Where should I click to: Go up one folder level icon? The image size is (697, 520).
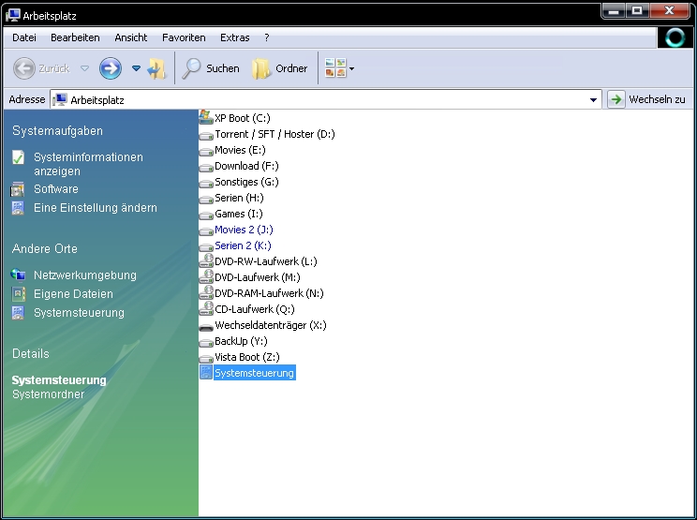[156, 68]
